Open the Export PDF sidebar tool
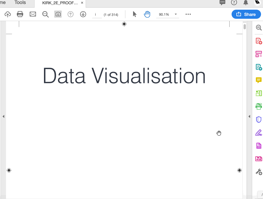Viewport: 263px width, 199px height. 259,67
